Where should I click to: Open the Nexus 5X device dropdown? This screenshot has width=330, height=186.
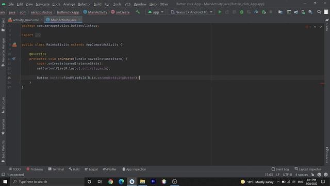point(191,12)
